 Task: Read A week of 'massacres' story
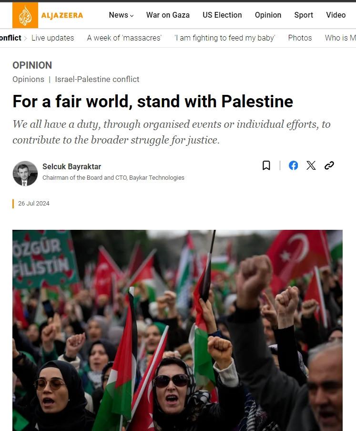124,38
